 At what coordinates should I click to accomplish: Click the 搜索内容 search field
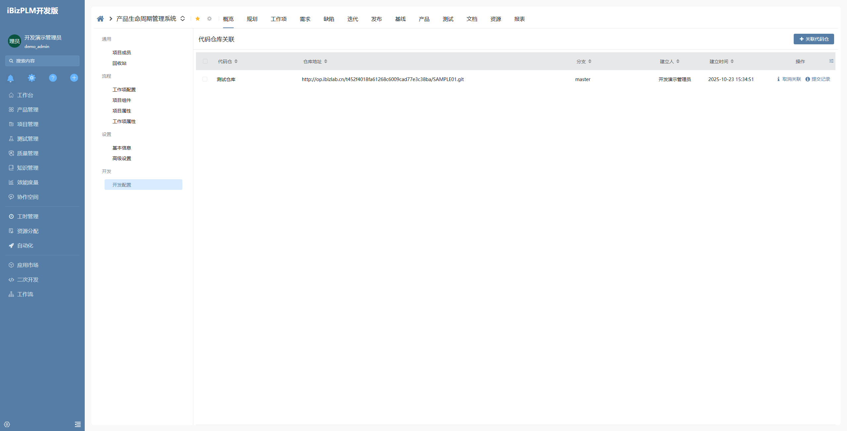42,61
